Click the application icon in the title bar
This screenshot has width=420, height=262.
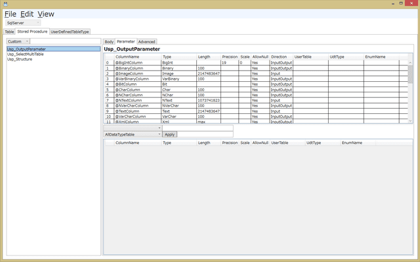(x=5, y=4)
